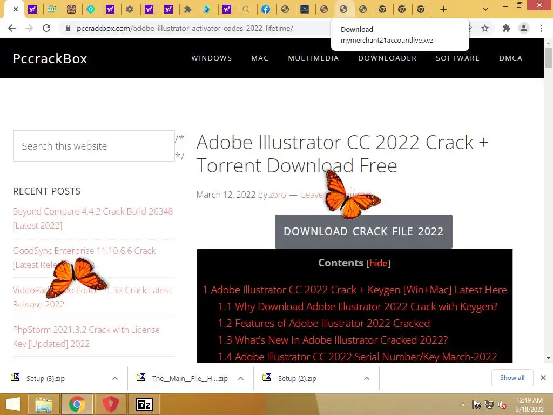The height and width of the screenshot is (415, 553).
Task: Click the address bar URL
Action: point(185,28)
